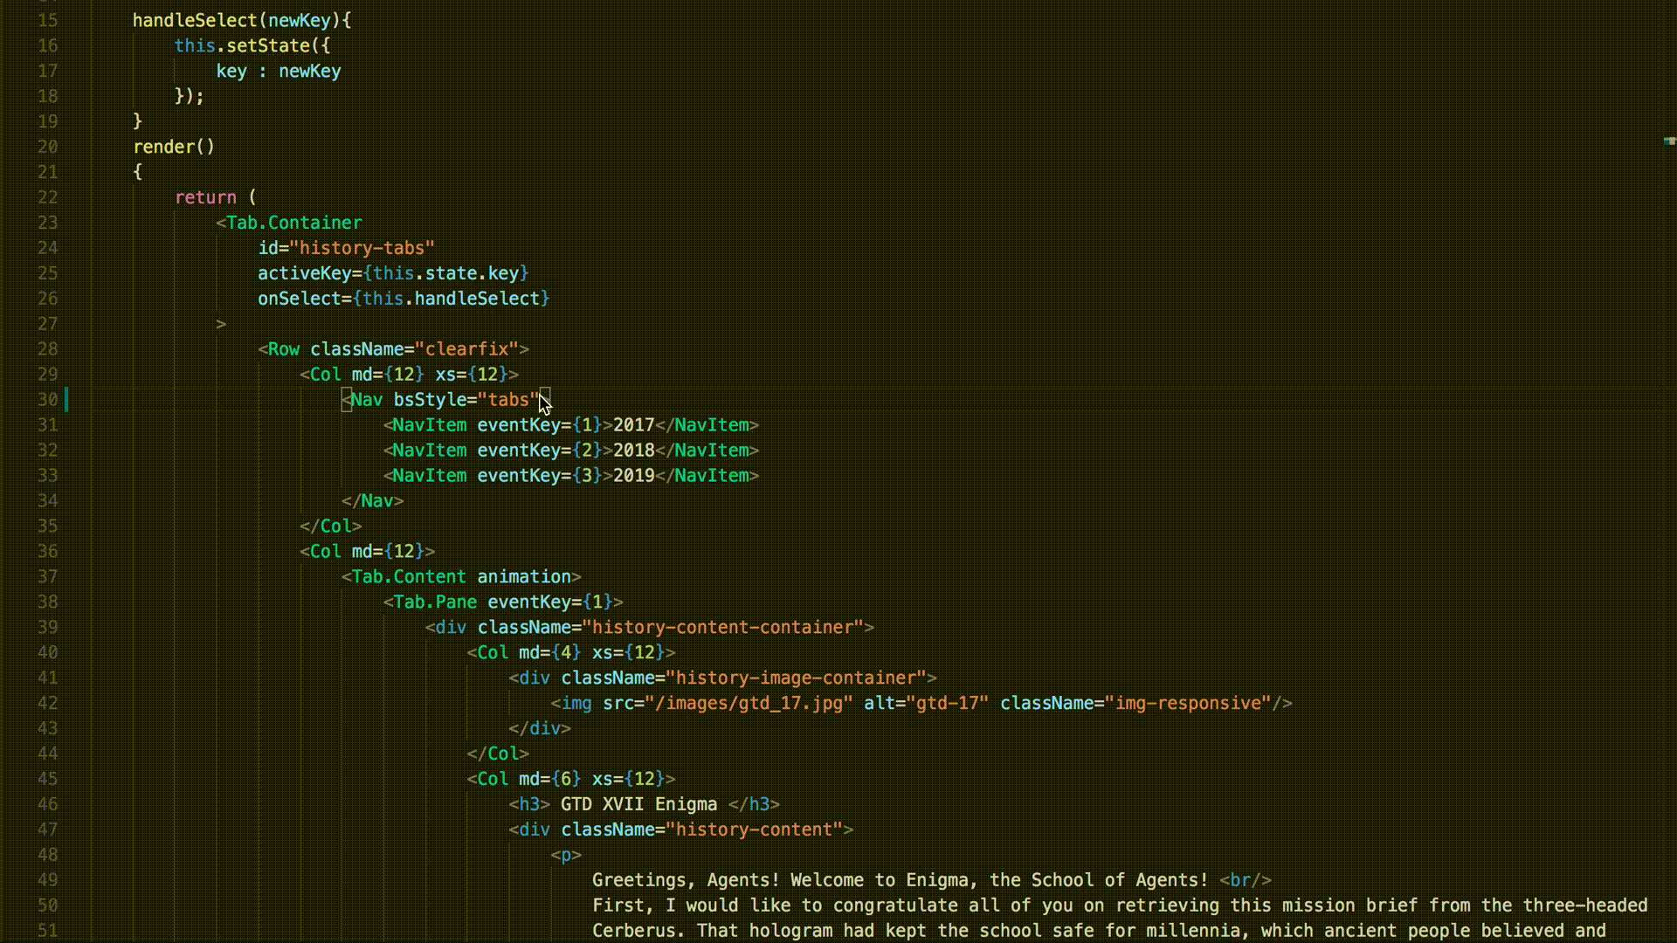Click the 2017 NavItem text

pyautogui.click(x=633, y=425)
